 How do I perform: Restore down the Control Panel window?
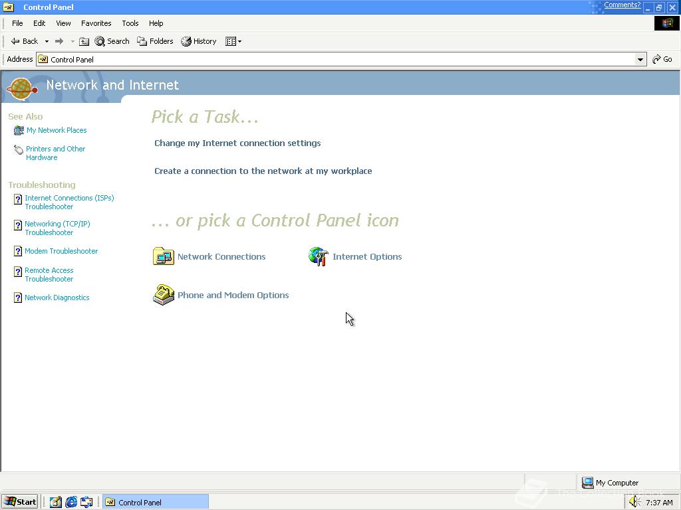tap(659, 7)
